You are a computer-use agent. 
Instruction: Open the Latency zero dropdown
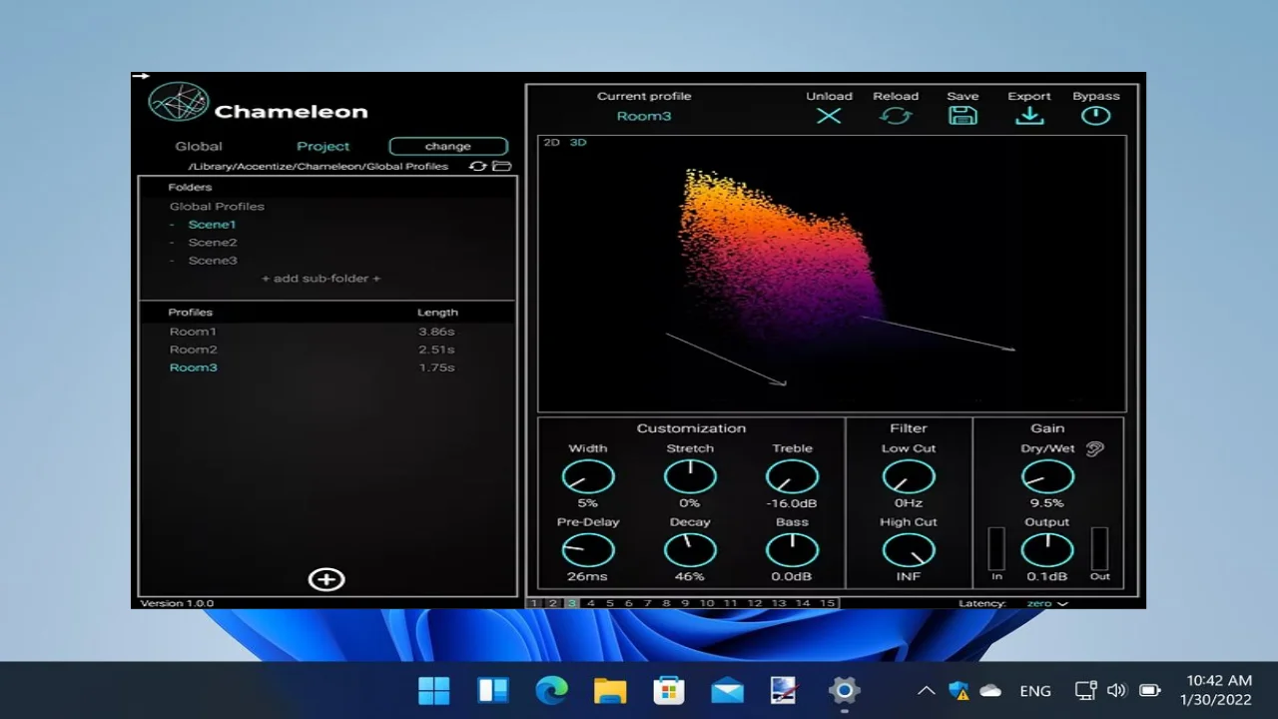pyautogui.click(x=1047, y=603)
